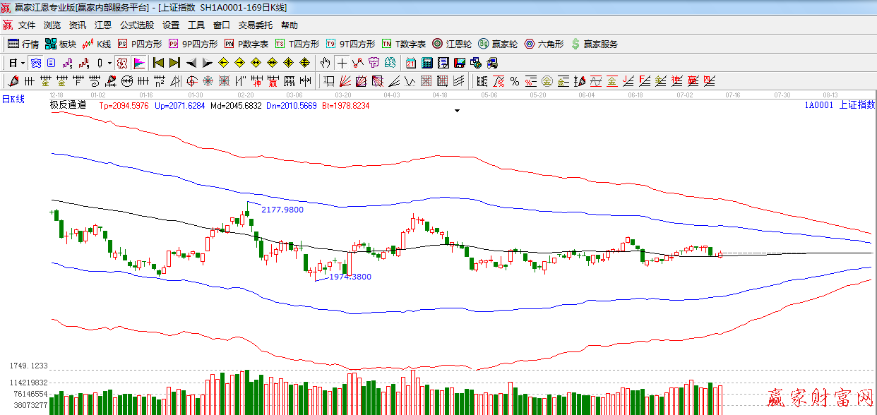Open the calendar icon in toolbar
This screenshot has height=415, width=877.
(410, 63)
